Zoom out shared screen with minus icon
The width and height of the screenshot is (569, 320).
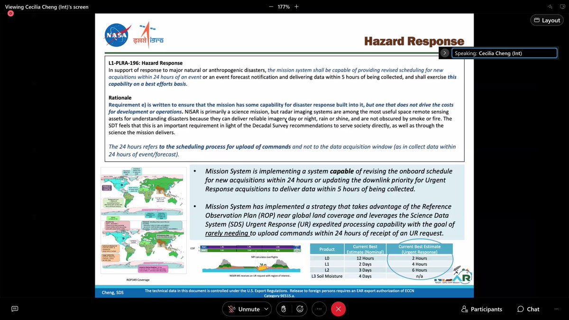[x=271, y=7]
